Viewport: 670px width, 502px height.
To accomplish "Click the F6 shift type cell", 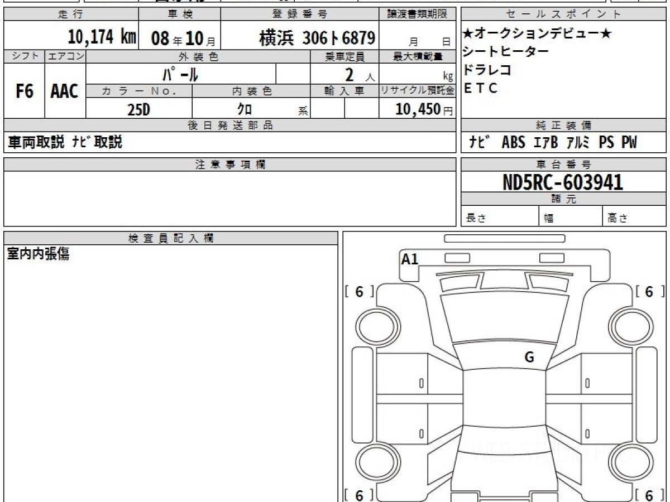I will pyautogui.click(x=24, y=91).
